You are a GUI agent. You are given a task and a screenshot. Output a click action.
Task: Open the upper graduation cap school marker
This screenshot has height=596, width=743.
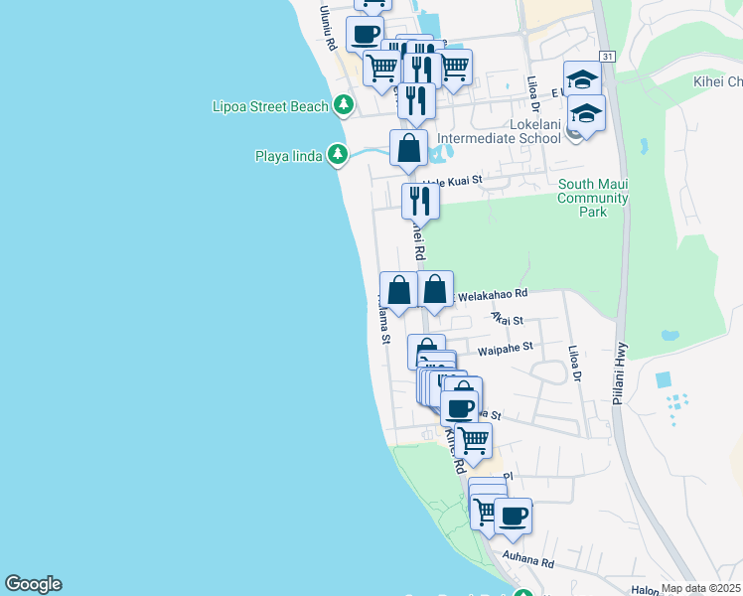(x=582, y=78)
